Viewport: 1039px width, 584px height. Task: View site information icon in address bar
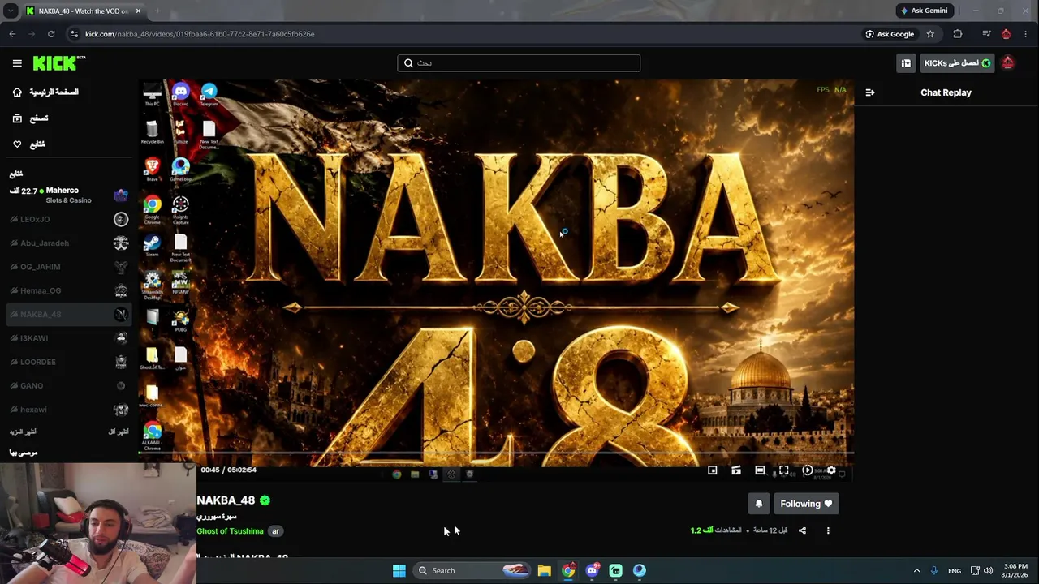[75, 34]
